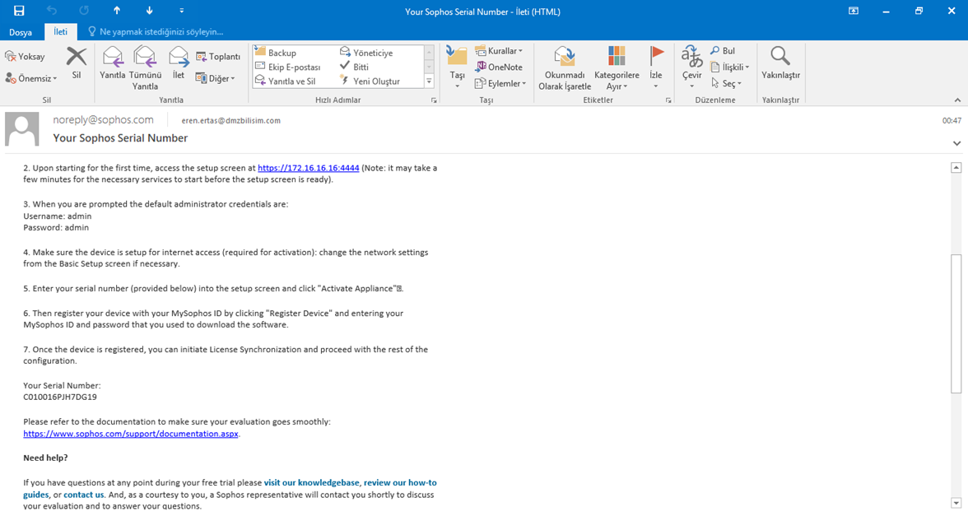
Task: Open the Dosya tab
Action: coord(21,32)
